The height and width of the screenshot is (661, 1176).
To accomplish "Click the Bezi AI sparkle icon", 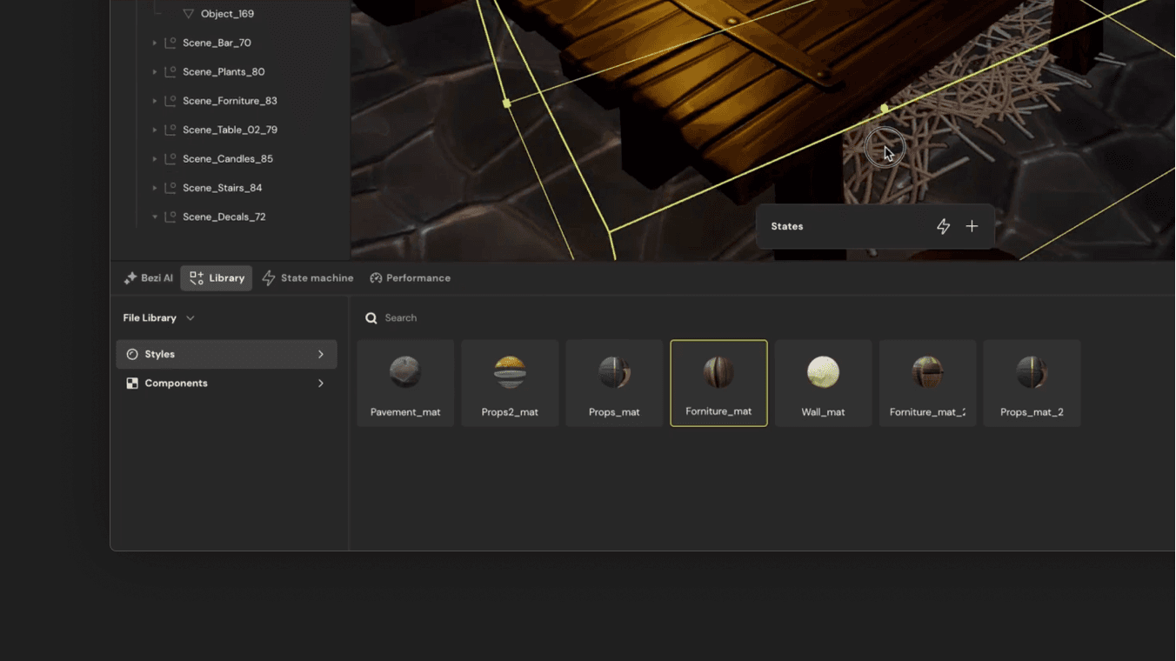I will click(132, 277).
